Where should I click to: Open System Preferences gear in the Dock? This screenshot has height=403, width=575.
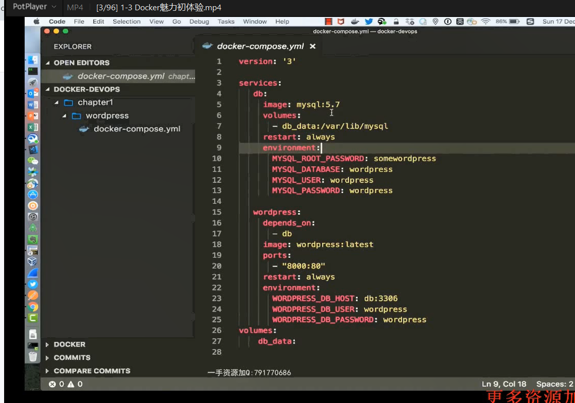click(x=33, y=217)
